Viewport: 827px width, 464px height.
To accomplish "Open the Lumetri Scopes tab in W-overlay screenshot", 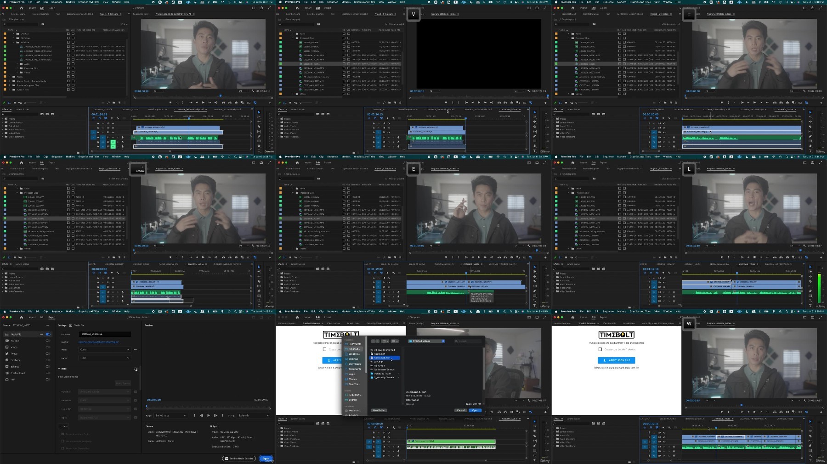I will [x=573, y=419].
